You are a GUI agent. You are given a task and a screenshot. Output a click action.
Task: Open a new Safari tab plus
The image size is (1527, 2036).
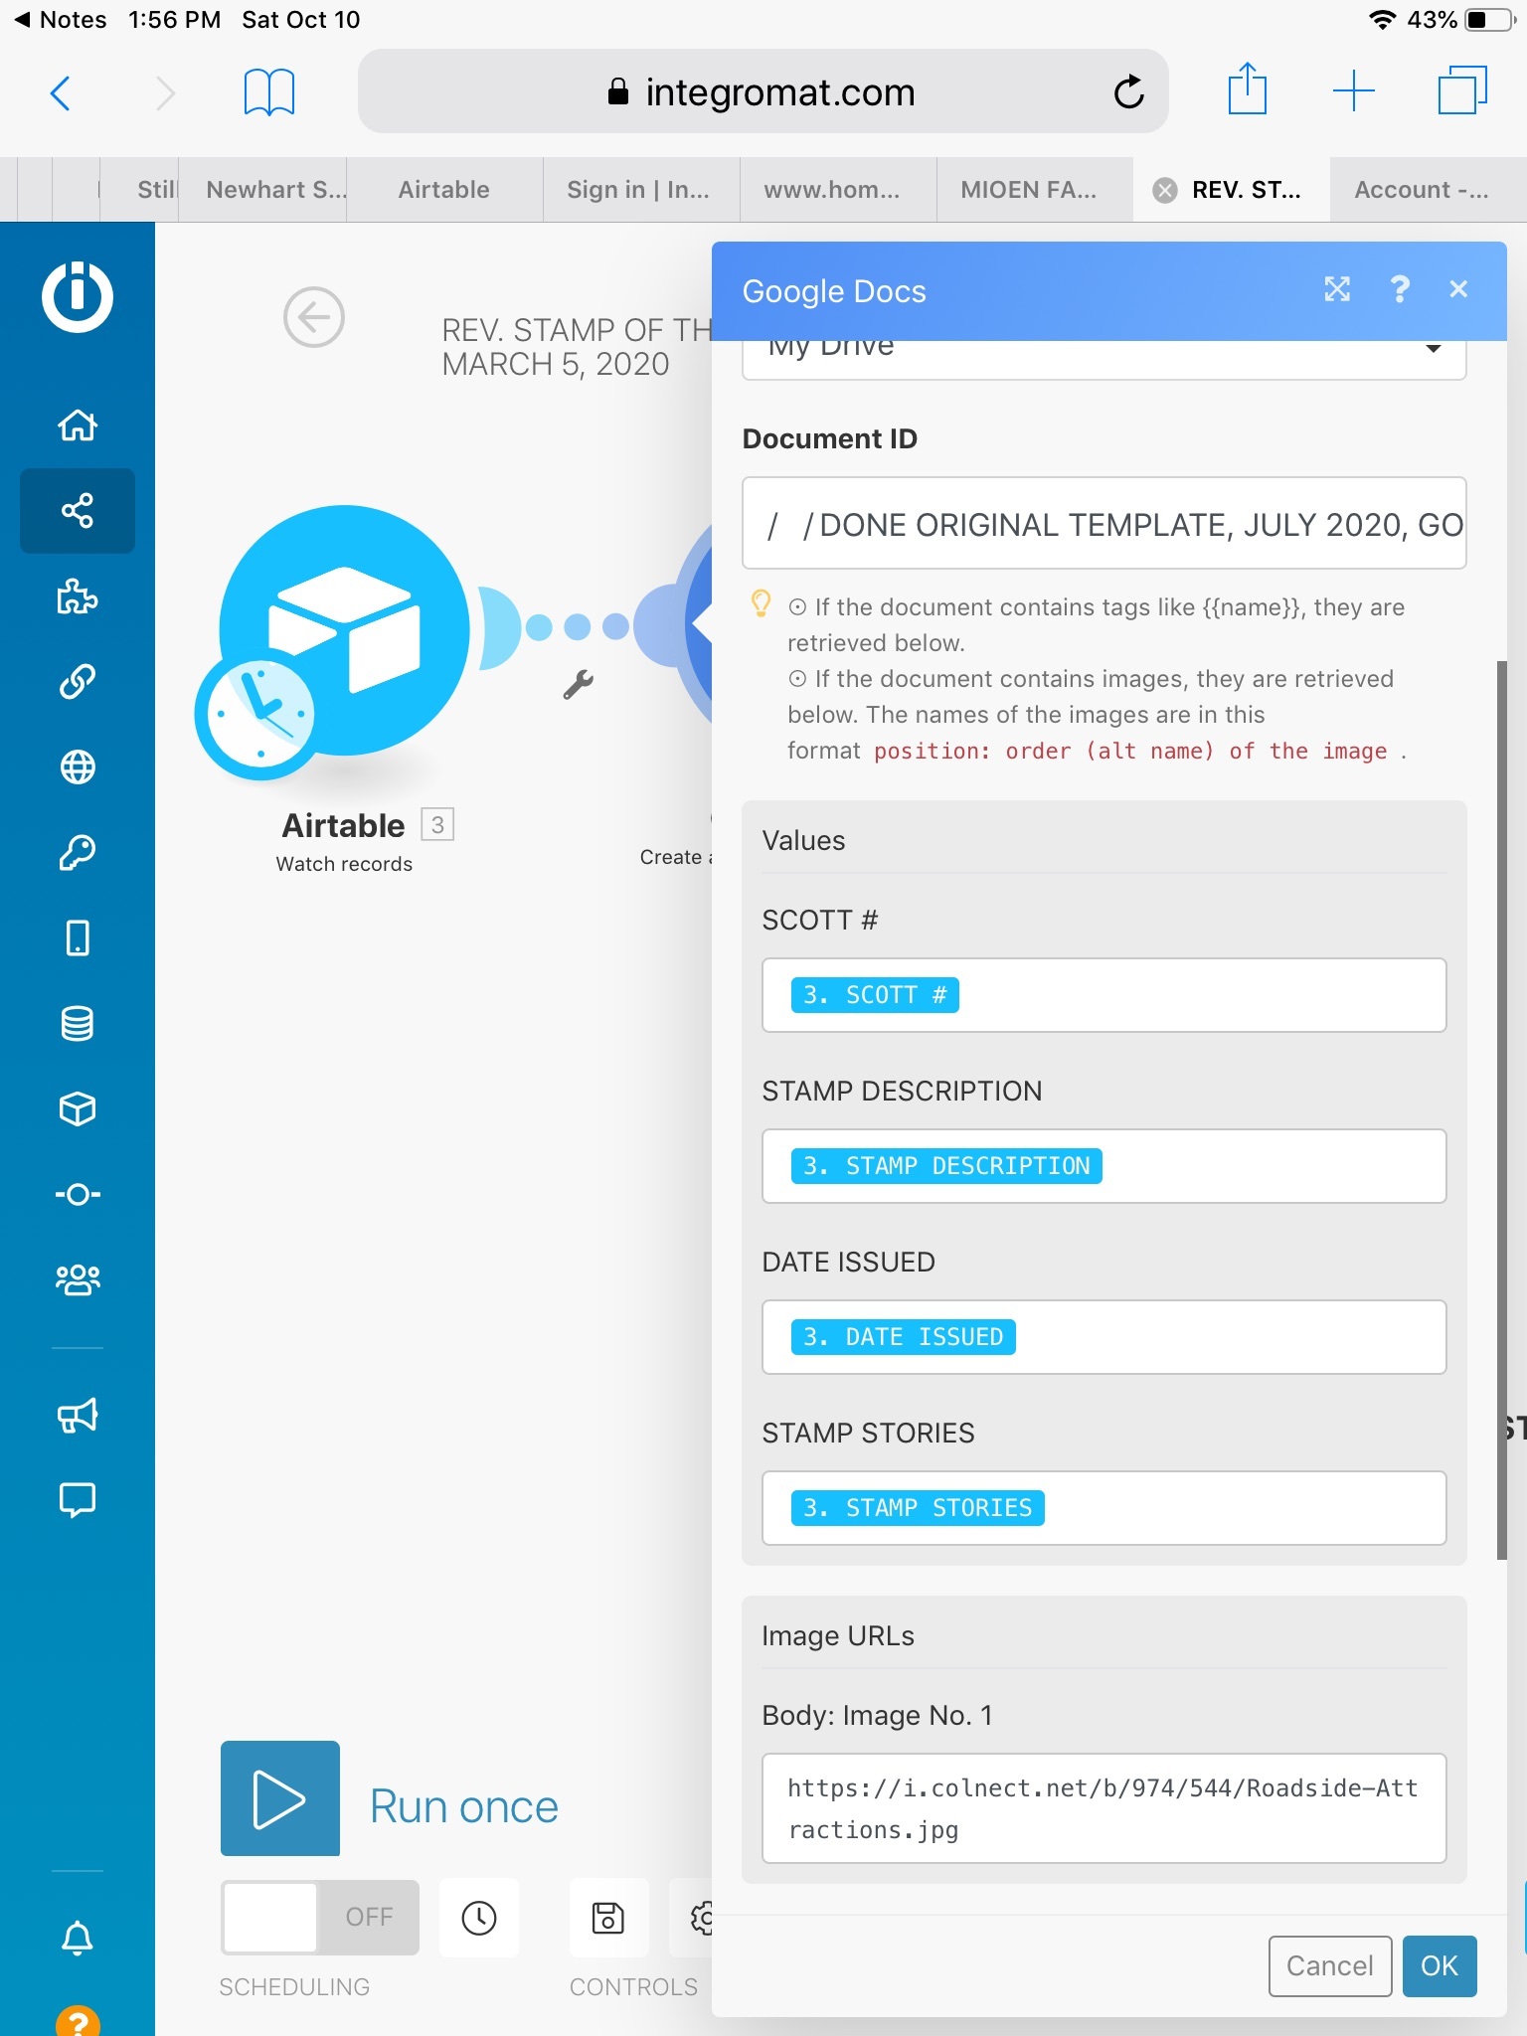tap(1353, 91)
